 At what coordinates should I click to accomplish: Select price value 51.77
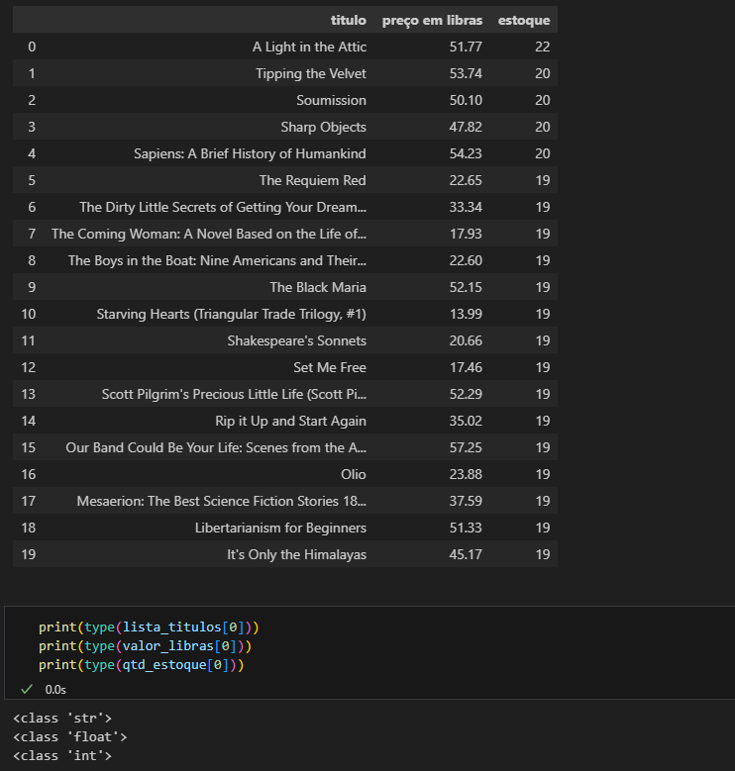466,47
